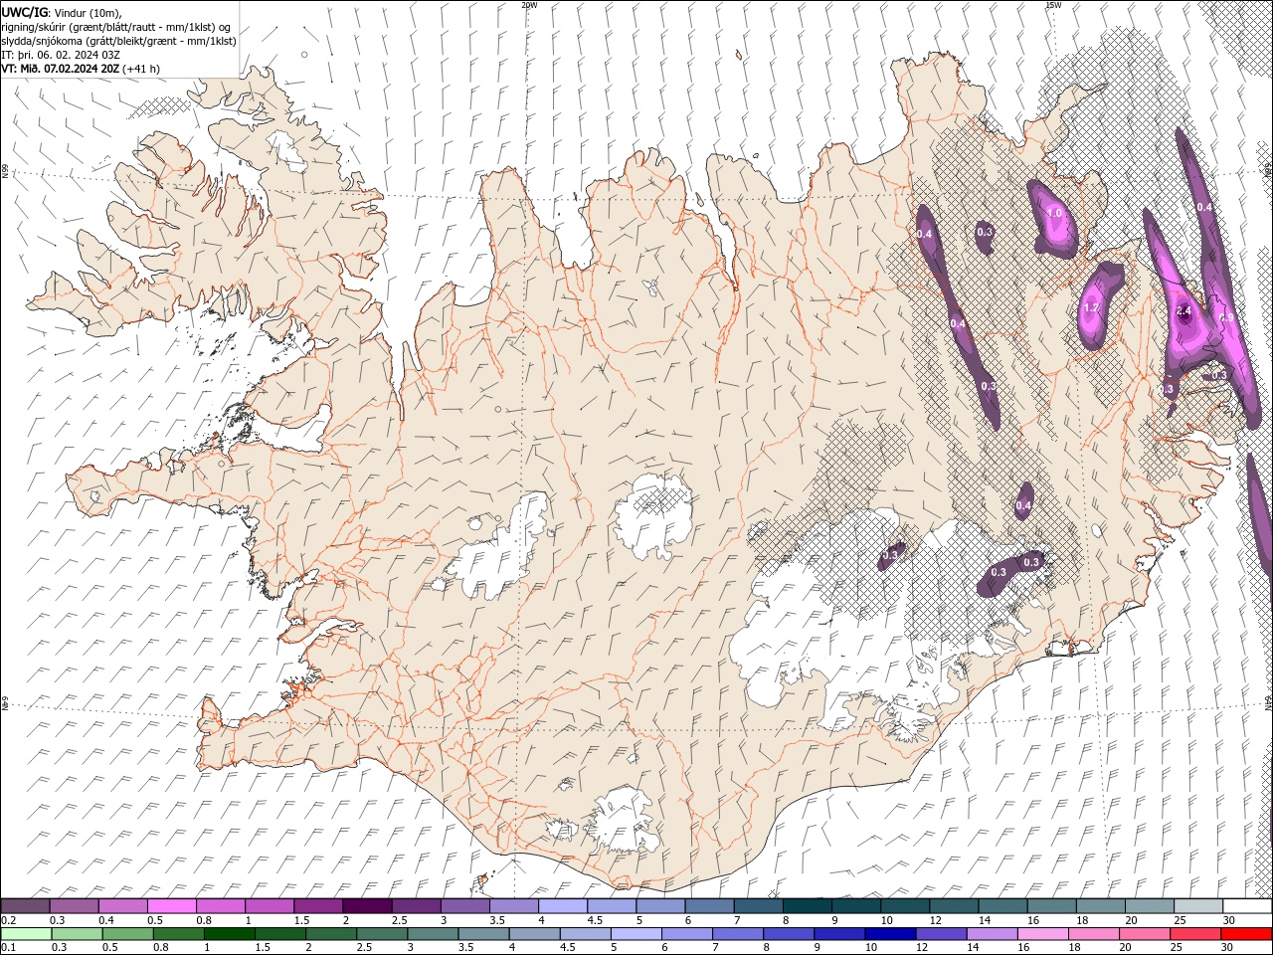Pick top legend swatch between 8 and 9
Viewport: 1273px width, 955px height.
[x=808, y=906]
